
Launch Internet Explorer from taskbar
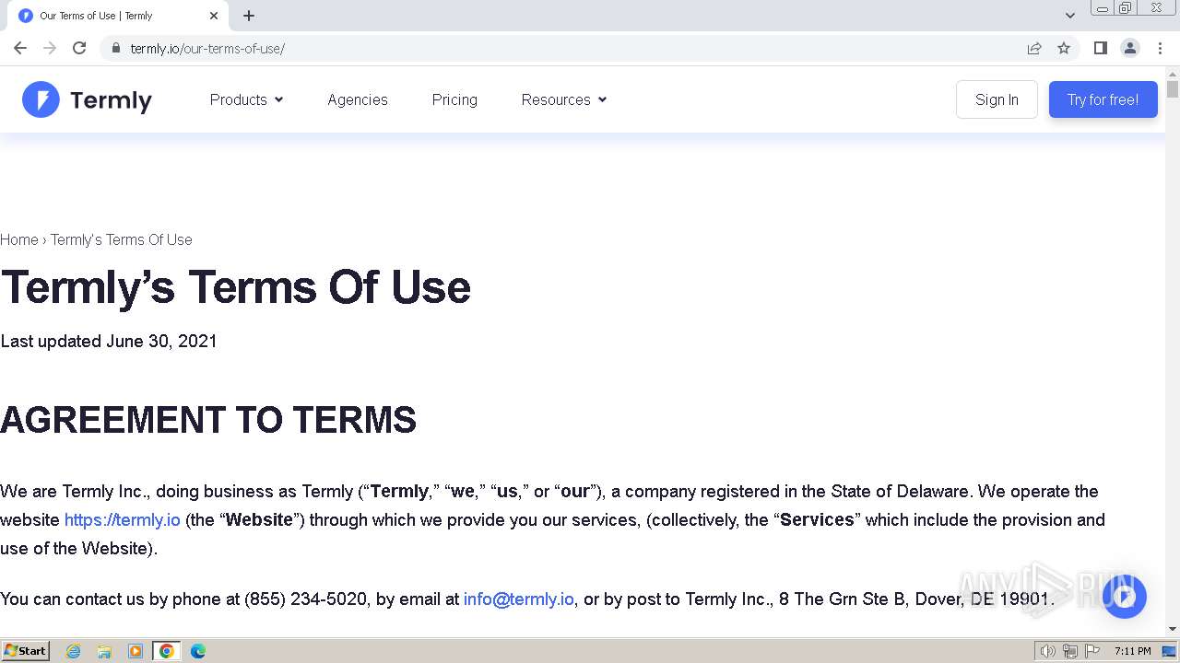73,651
